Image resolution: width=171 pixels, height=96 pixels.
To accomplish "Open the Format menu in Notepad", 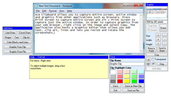I will point(53,11).
